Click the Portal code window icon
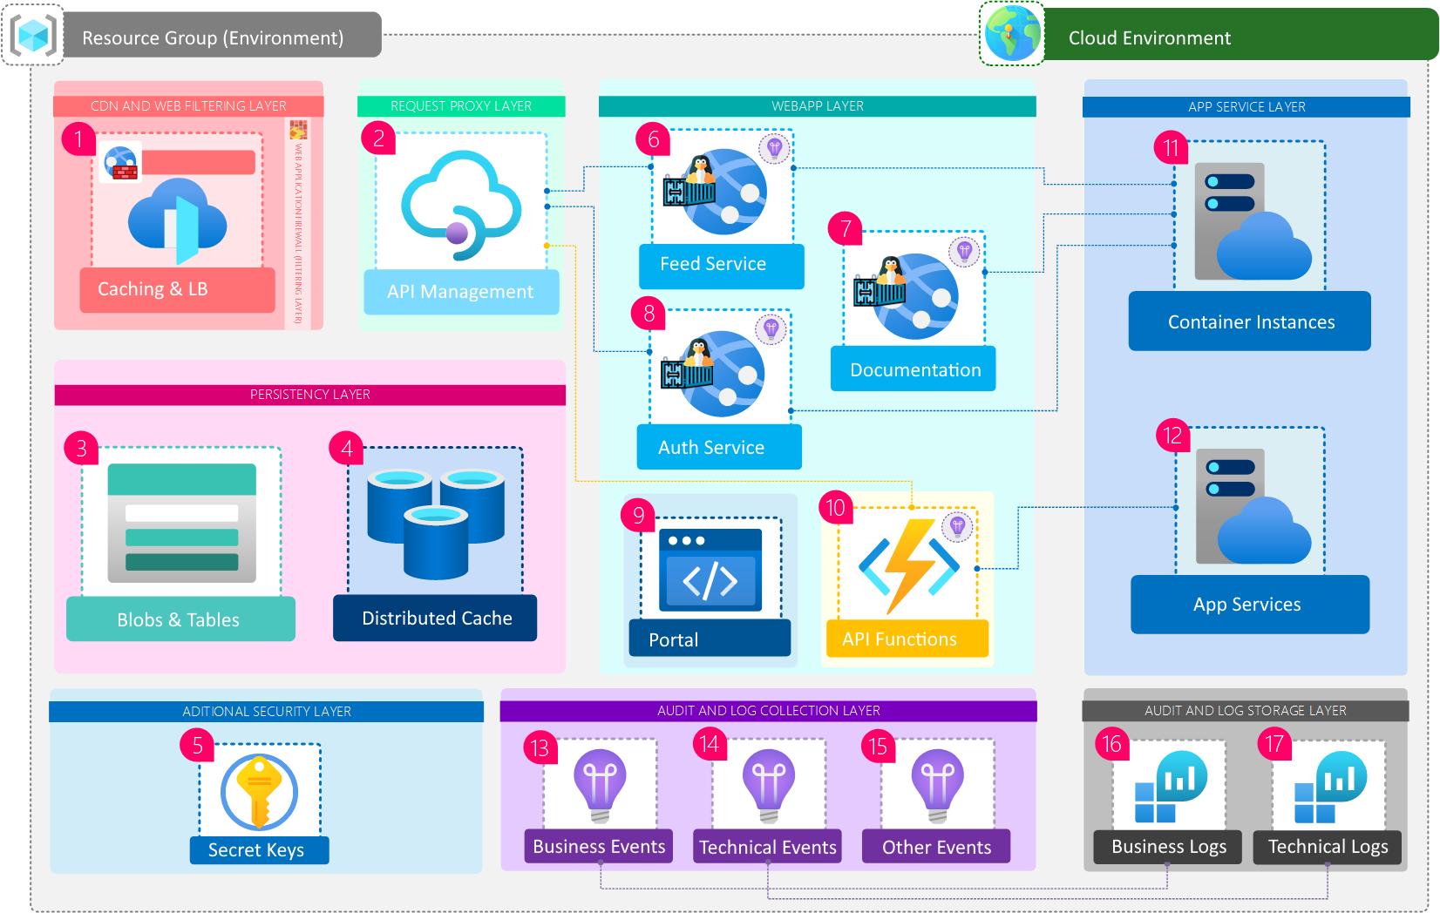Screen dimensions: 1440x913 click(x=710, y=571)
